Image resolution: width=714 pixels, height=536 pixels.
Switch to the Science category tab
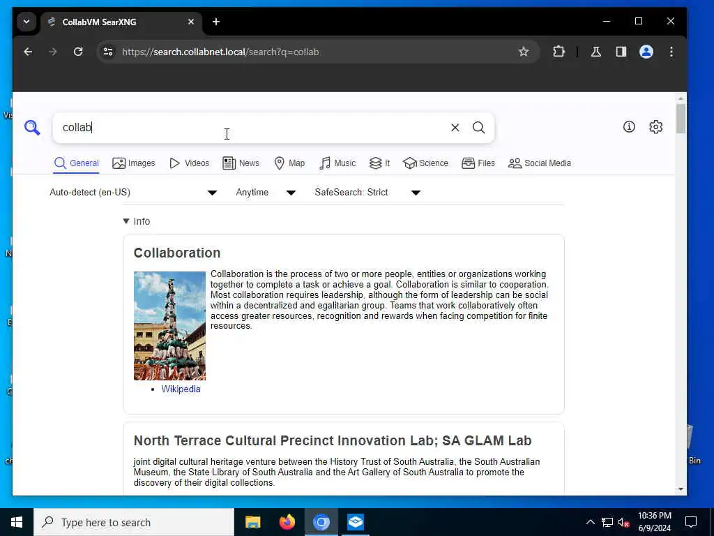[x=426, y=163]
